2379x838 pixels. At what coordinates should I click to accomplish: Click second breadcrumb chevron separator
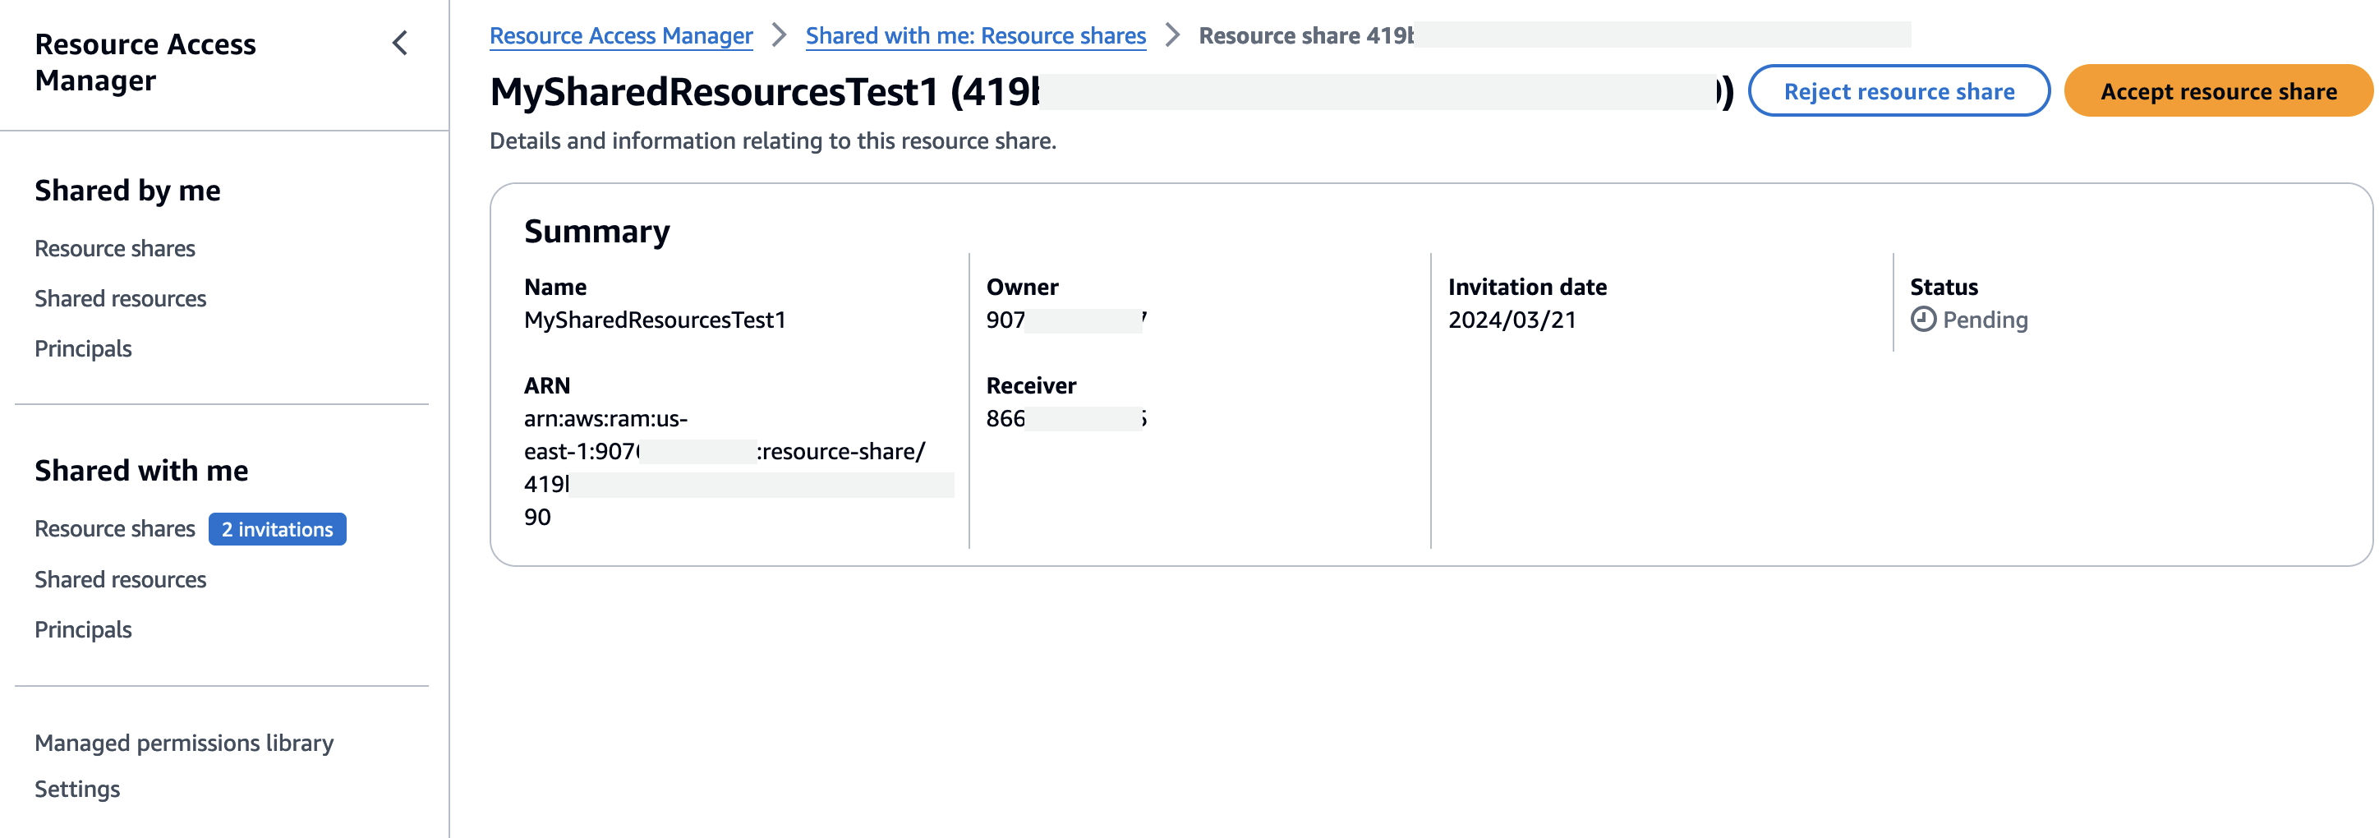click(x=1172, y=36)
